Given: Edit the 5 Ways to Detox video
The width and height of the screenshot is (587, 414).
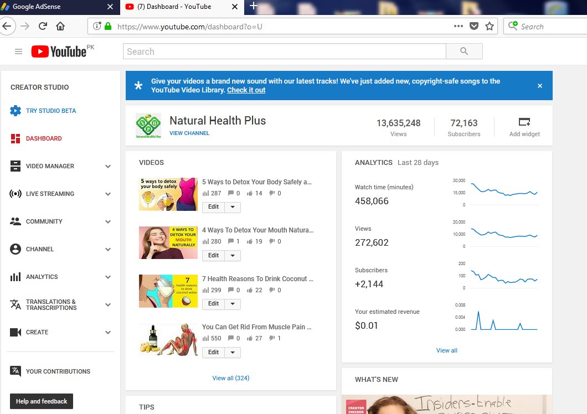Looking at the screenshot, I should [x=213, y=207].
